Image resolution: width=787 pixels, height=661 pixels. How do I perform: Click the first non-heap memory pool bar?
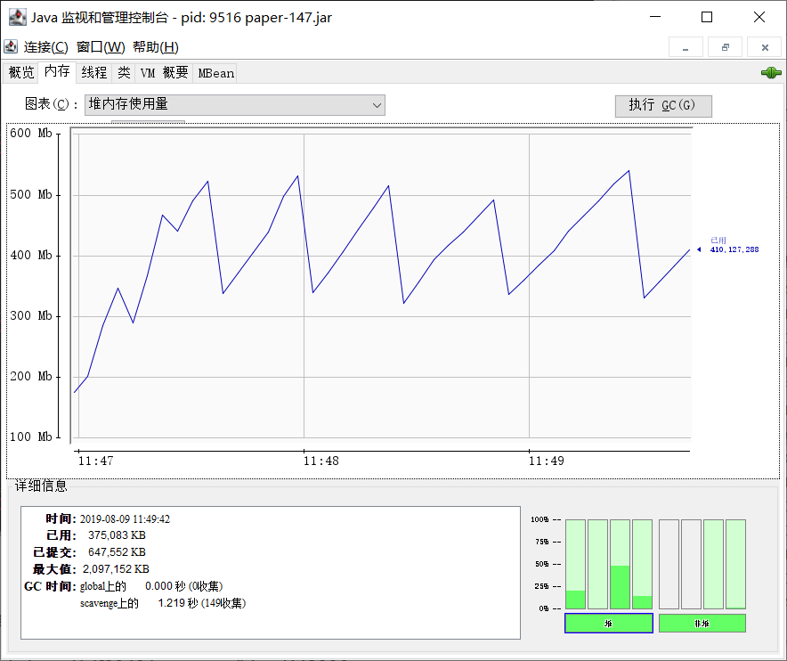click(669, 564)
